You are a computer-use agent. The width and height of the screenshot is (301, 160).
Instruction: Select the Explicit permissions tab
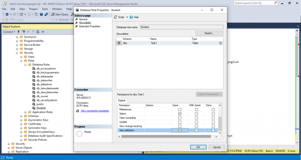122,100
